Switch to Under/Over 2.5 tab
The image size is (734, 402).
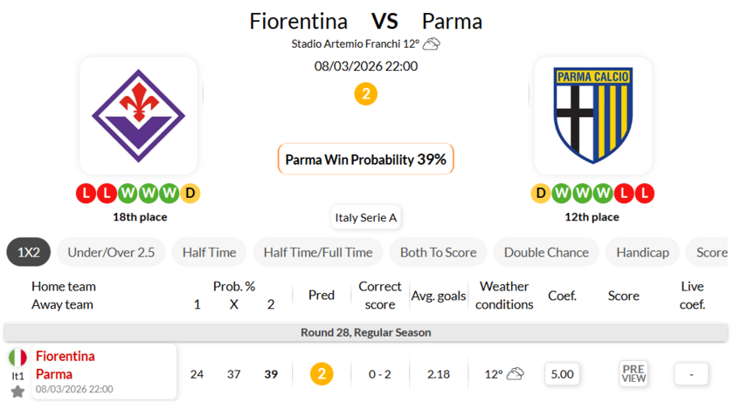coord(111,252)
